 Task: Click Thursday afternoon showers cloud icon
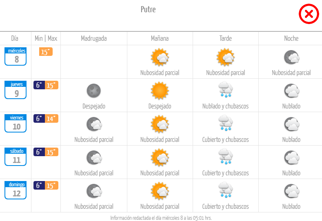pyautogui.click(x=226, y=89)
